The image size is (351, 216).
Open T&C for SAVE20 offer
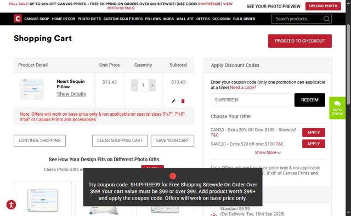280,144
